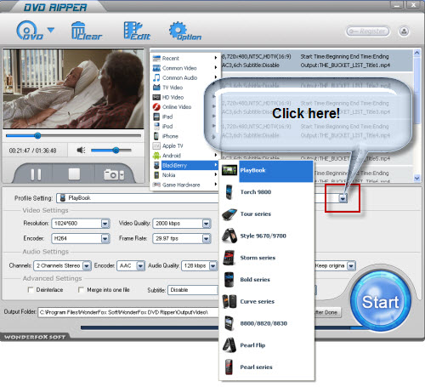Expand the Audio Quality dropdown
425x387 pixels.
tap(212, 265)
